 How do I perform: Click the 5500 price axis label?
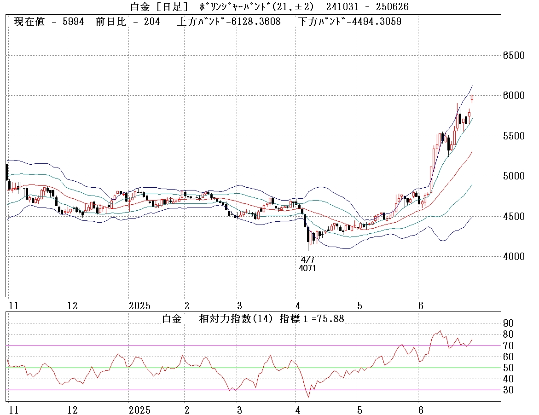click(x=513, y=136)
